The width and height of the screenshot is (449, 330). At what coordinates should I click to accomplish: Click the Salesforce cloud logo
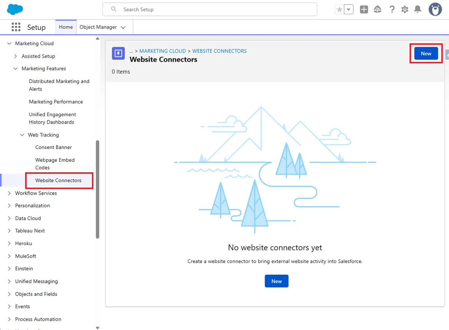tap(15, 9)
